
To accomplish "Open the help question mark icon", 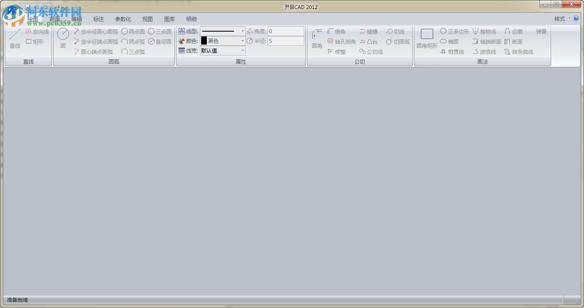I will click(x=576, y=19).
